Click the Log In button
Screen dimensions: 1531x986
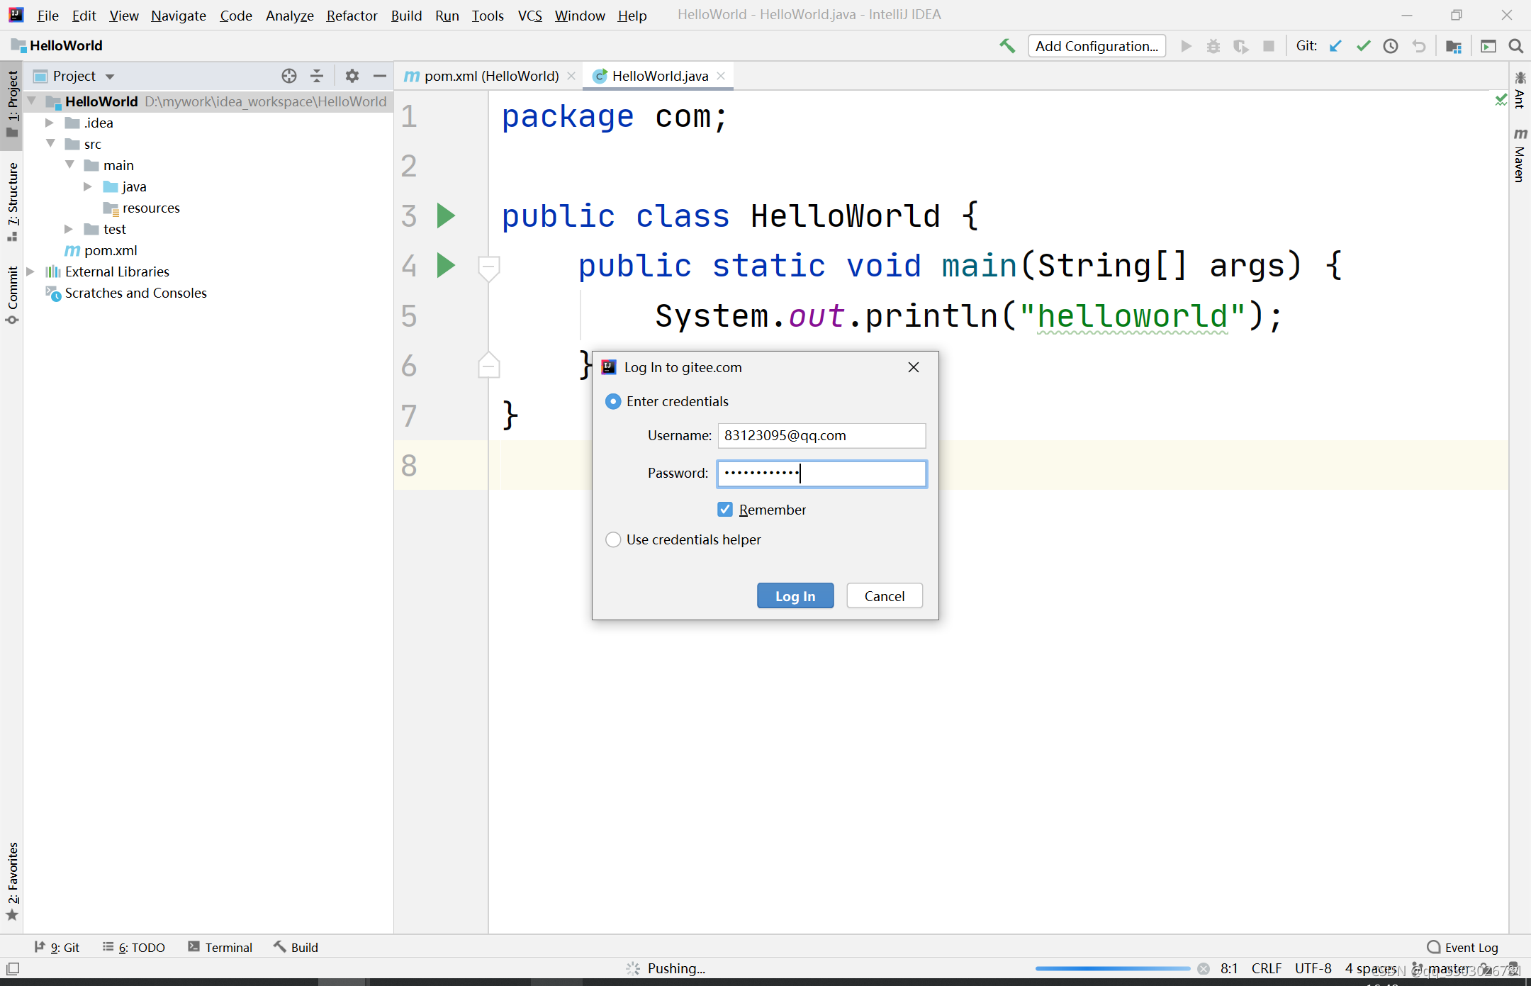[795, 596]
